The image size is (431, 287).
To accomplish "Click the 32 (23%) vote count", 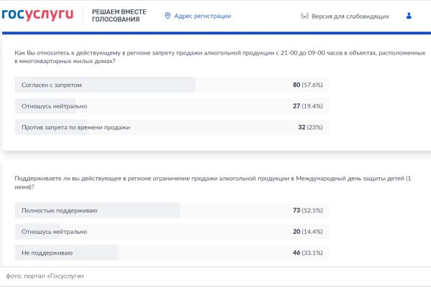I will (307, 127).
